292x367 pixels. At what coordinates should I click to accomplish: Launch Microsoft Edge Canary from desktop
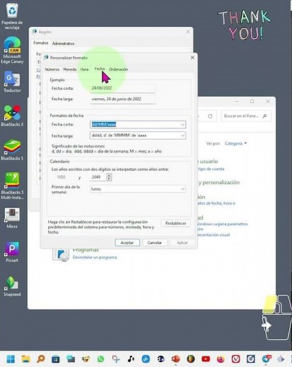coord(12,50)
